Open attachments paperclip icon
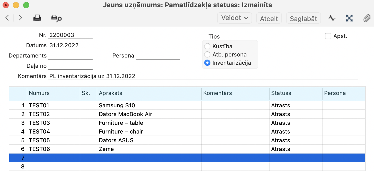 pyautogui.click(x=366, y=18)
